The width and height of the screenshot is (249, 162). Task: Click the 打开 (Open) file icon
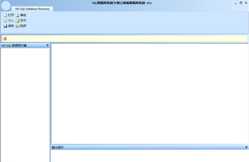pos(6,15)
